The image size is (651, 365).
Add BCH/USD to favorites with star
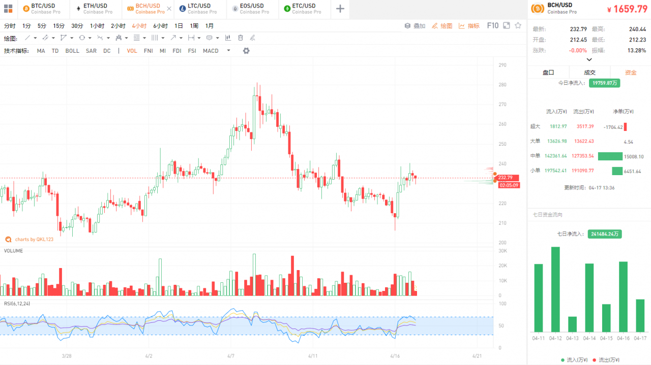click(518, 25)
